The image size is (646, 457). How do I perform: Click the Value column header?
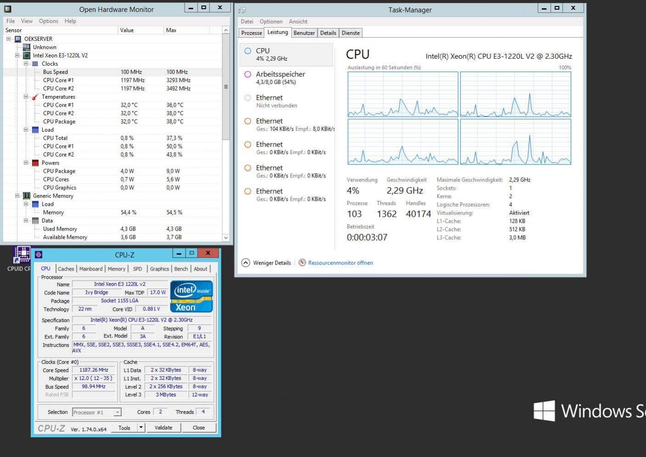pyautogui.click(x=141, y=30)
